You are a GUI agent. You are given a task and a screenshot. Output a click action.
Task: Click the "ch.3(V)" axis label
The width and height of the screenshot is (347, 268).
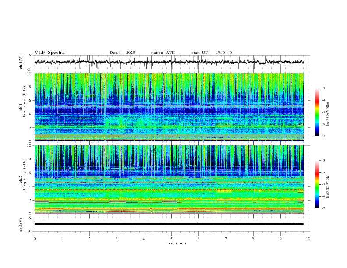pos(21,225)
